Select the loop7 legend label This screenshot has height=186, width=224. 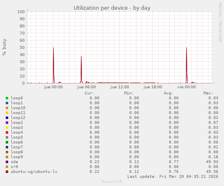(17, 147)
